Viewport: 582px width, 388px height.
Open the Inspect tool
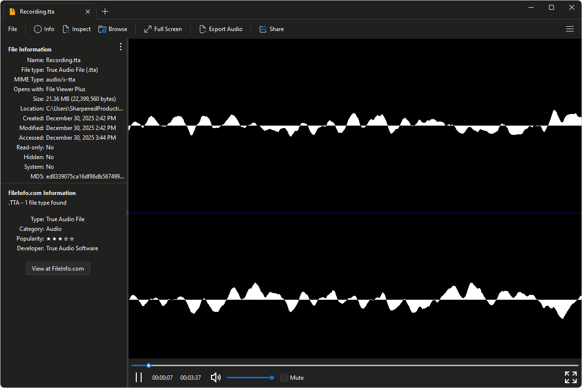[x=66, y=29]
